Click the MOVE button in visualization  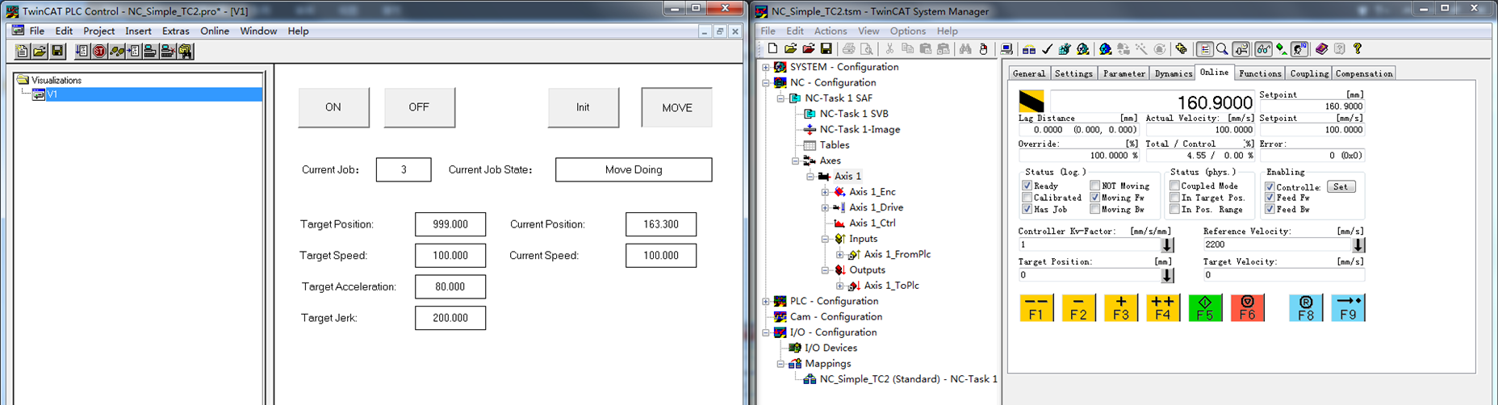click(x=676, y=107)
